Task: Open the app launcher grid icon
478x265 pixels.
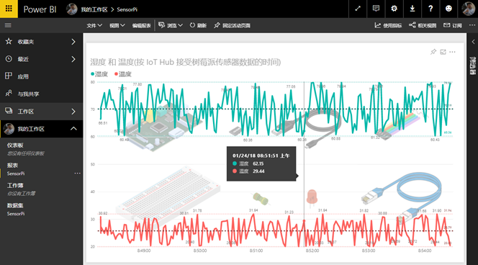Action: [x=9, y=9]
